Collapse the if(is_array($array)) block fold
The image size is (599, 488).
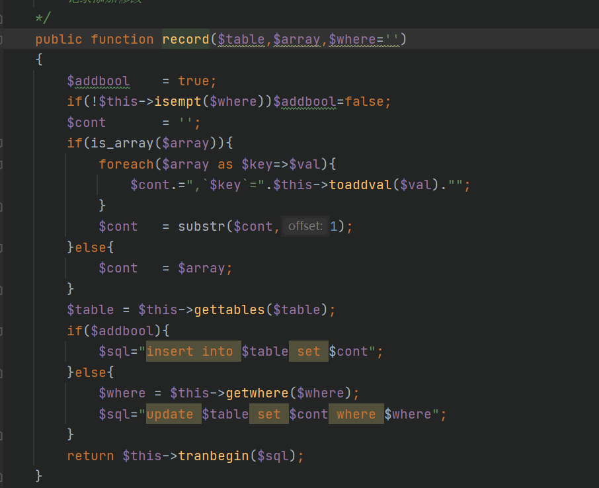click(x=2, y=143)
